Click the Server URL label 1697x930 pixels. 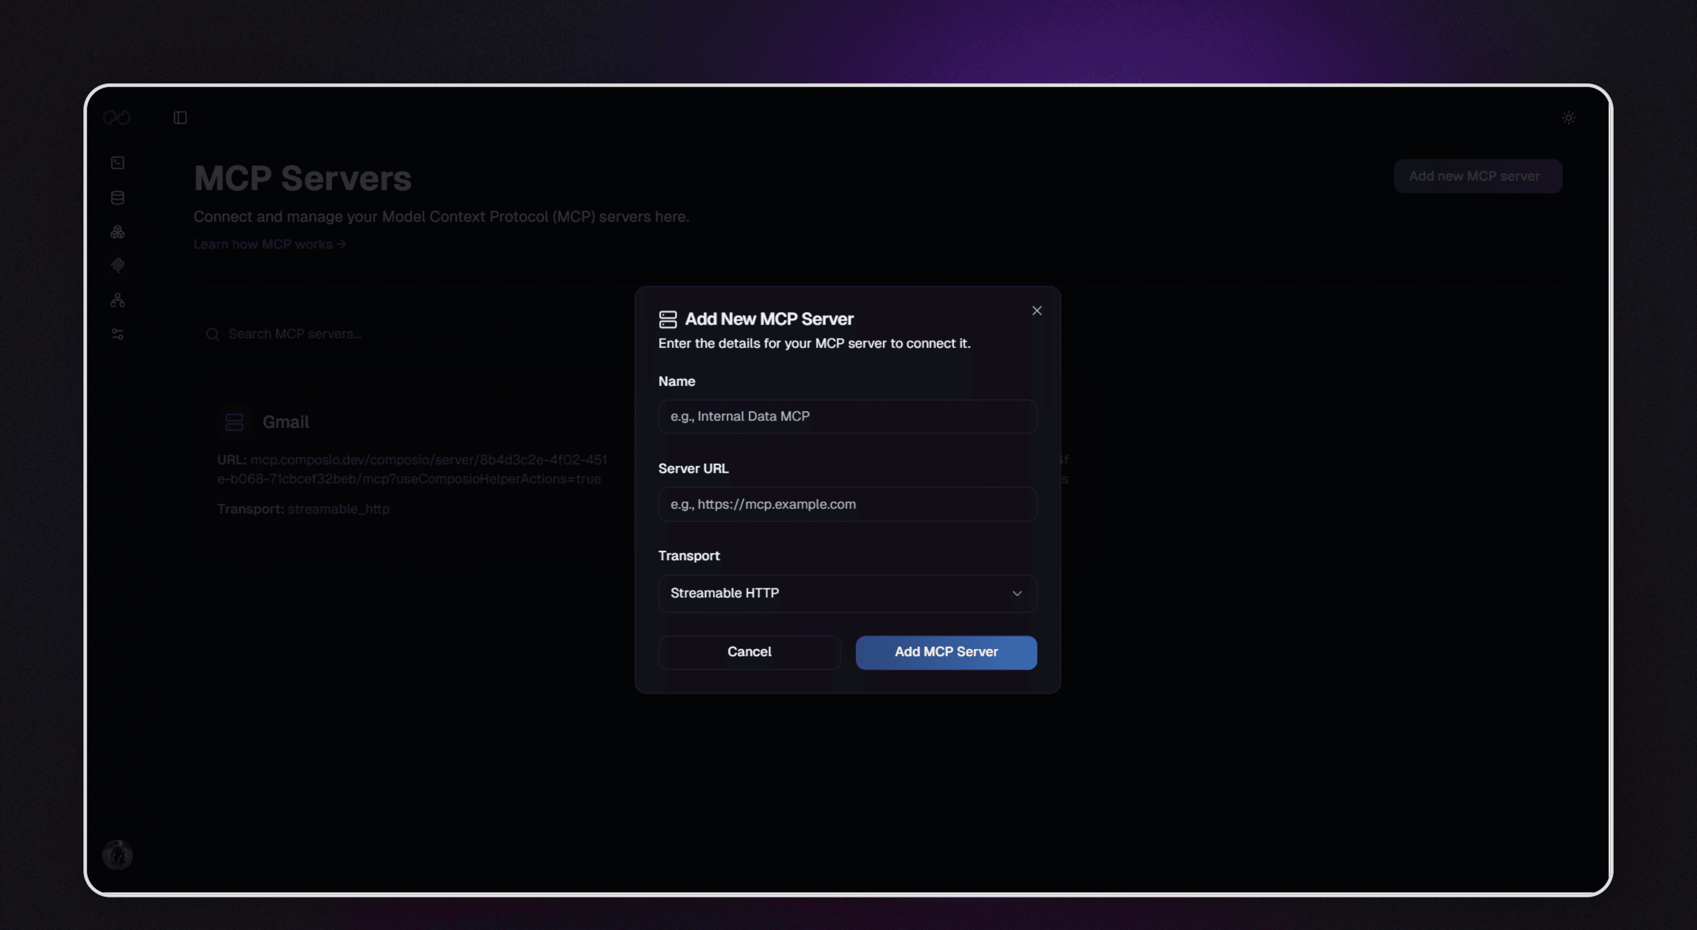point(693,468)
